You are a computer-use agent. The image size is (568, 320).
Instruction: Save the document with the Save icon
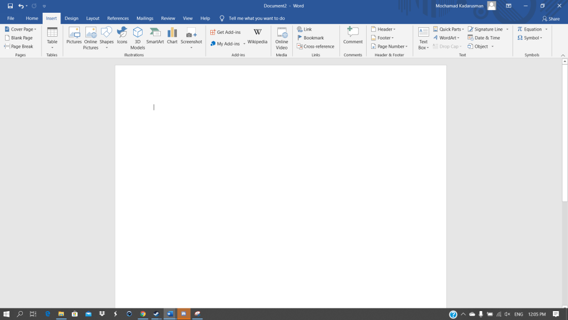pyautogui.click(x=10, y=6)
